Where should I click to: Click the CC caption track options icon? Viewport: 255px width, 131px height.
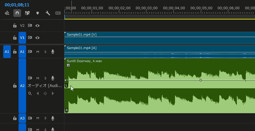pos(58,13)
